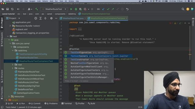Start debugging with the bug icon
This screenshot has height=109, width=195.
[x=76, y=9]
